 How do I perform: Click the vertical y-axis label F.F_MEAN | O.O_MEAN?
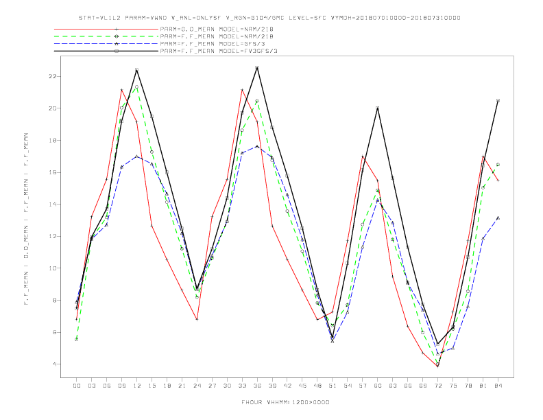[x=26, y=219]
